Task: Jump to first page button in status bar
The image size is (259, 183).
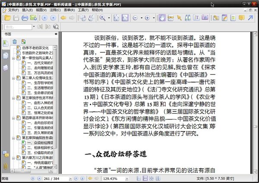Action: point(33,178)
